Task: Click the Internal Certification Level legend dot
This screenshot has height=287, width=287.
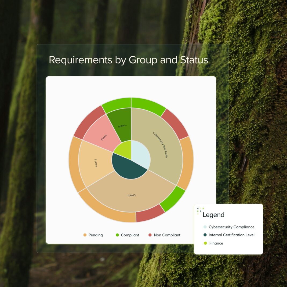Action: 205,235
